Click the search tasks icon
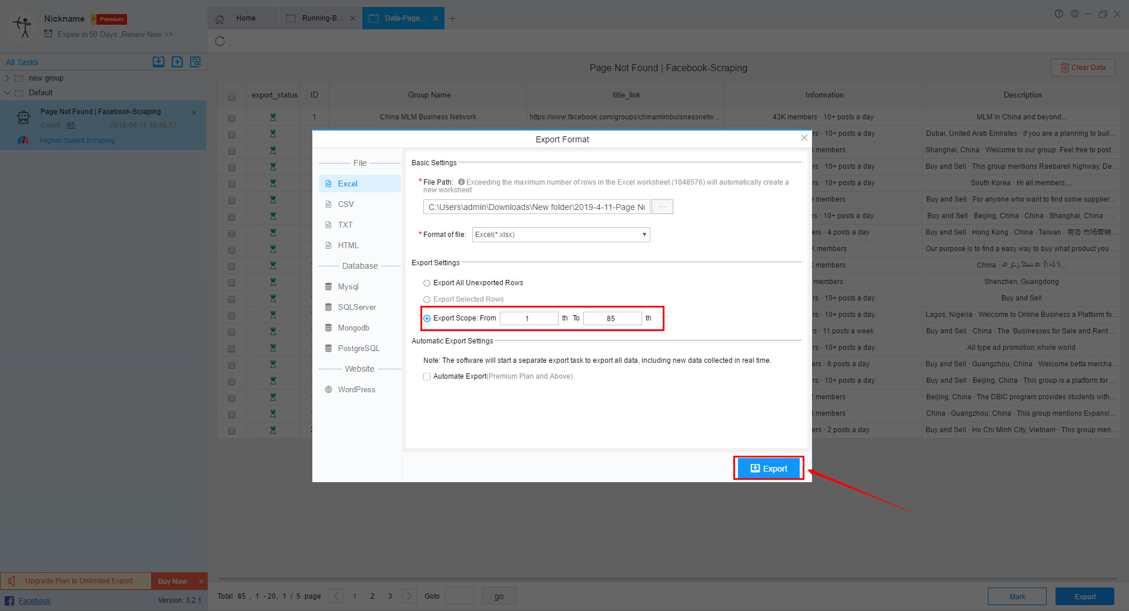The height and width of the screenshot is (611, 1129). pos(196,62)
